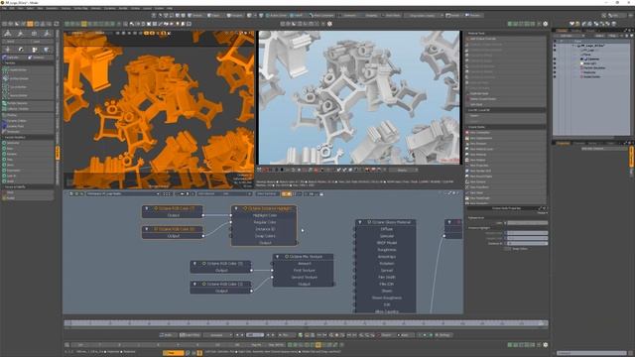This screenshot has height=357, width=635.
Task: Toggle Swap Colors checkbox in Octane Node Properties
Action: tap(507, 249)
